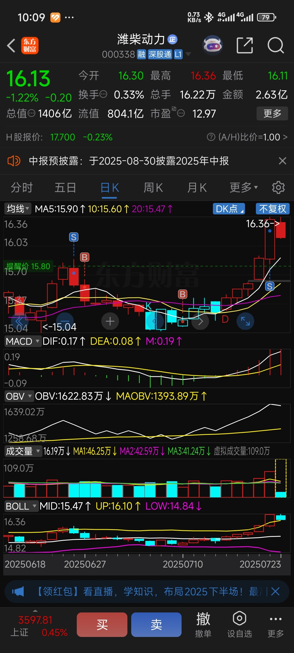Expand the index ticker above 3597.81
Viewport: 294px width, 653px height.
[x=35, y=611]
